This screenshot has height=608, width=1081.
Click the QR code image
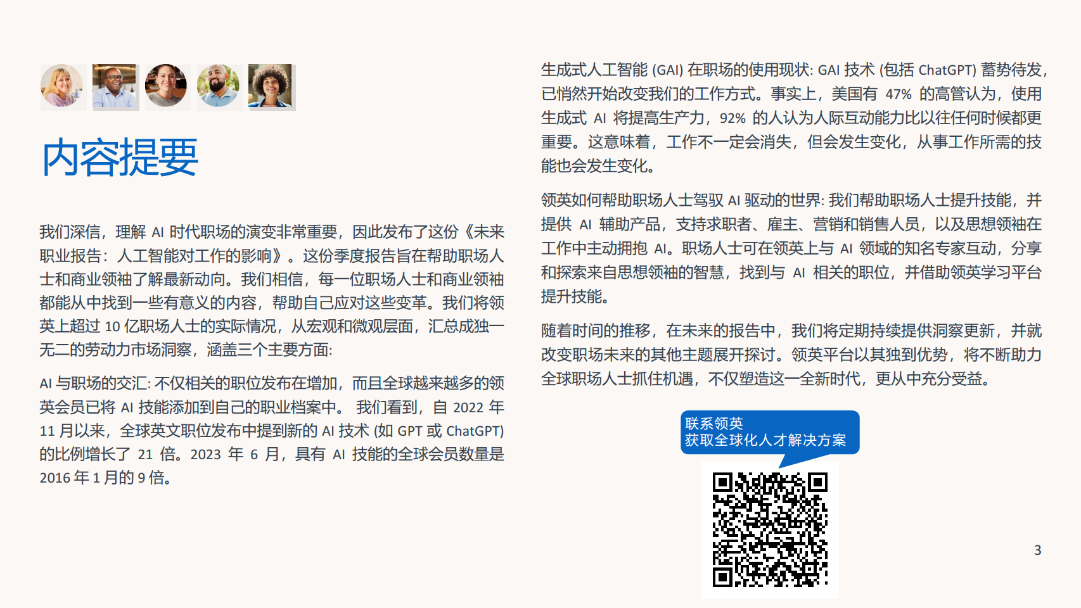pos(771,531)
